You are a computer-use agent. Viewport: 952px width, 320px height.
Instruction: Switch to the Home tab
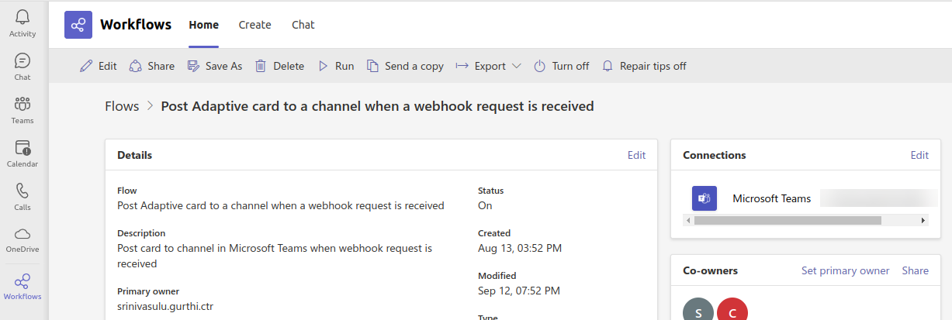(x=204, y=25)
